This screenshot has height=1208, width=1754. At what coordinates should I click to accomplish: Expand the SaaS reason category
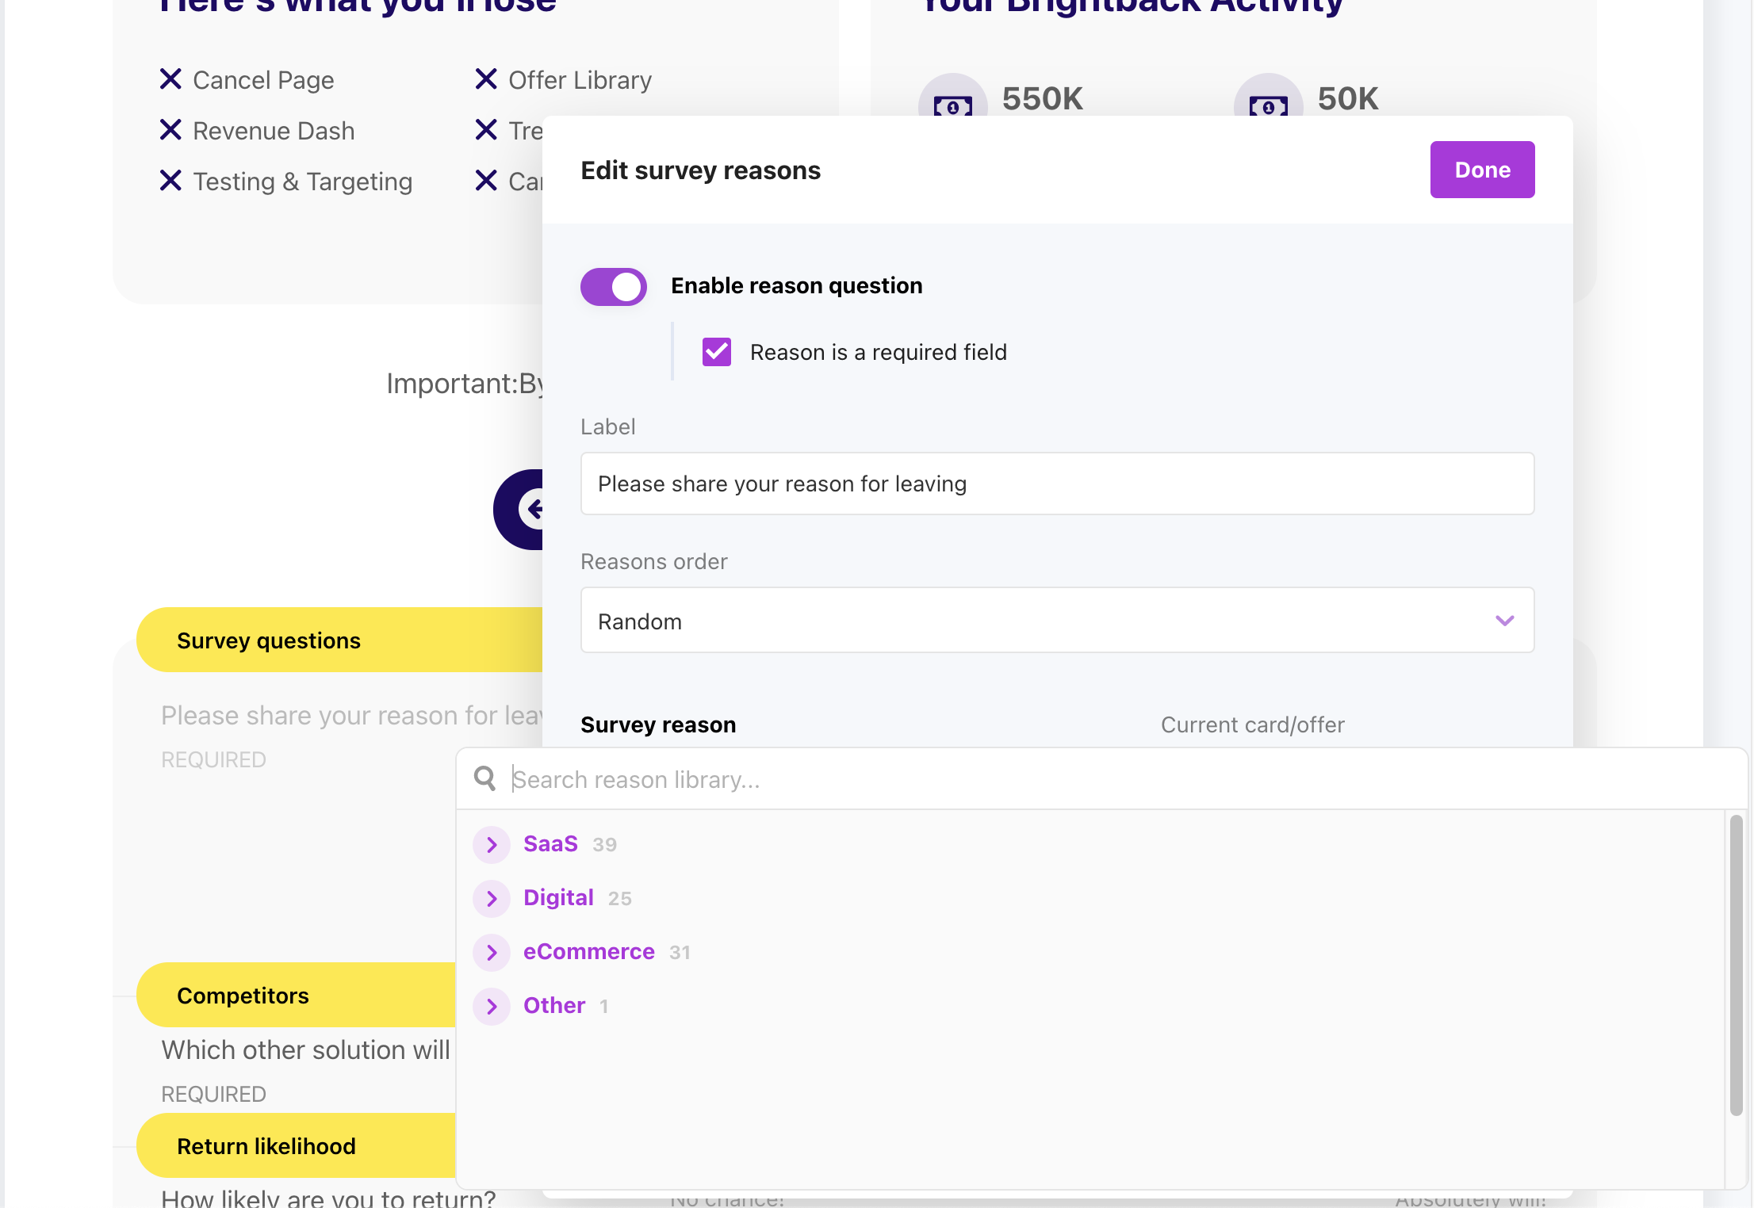tap(492, 844)
